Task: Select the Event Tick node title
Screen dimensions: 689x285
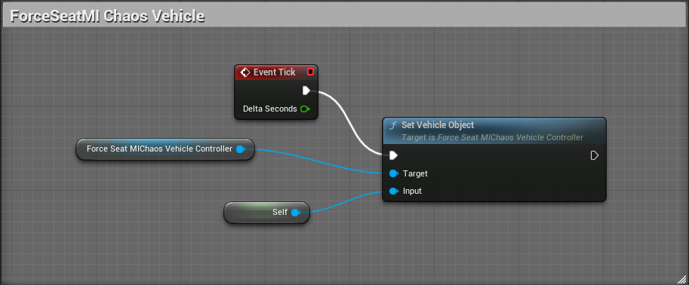Action: click(x=274, y=72)
